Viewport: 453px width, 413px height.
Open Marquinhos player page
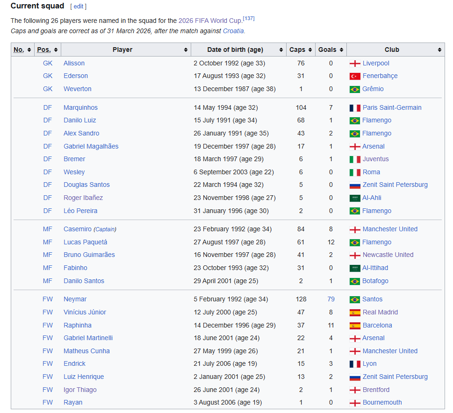[80, 108]
